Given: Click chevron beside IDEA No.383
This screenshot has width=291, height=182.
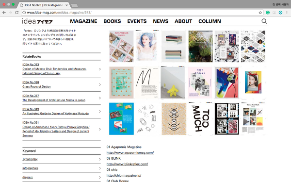Looking at the screenshot, I should (100, 69).
